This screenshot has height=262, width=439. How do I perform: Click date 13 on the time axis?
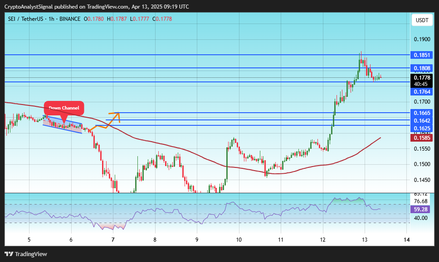click(x=365, y=240)
